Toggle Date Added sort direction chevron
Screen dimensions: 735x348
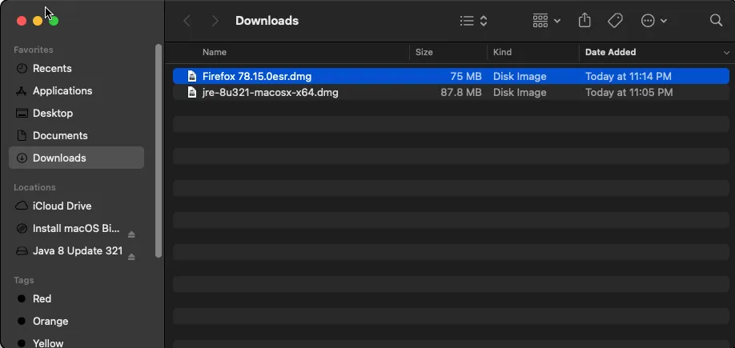[726, 53]
